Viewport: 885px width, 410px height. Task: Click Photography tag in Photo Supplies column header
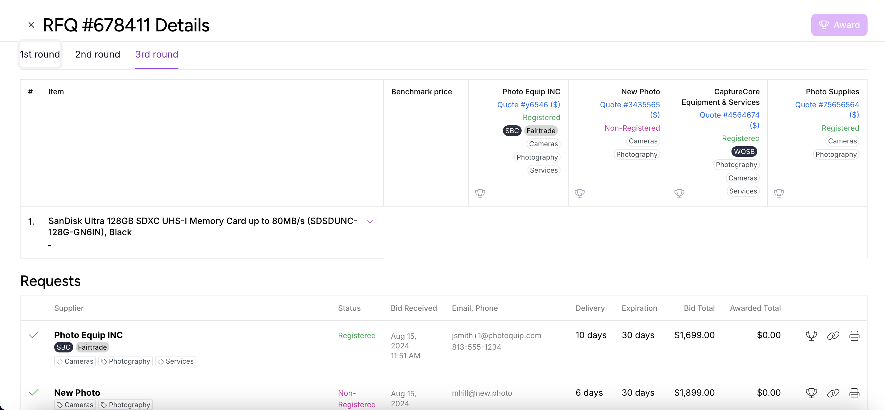pos(836,154)
